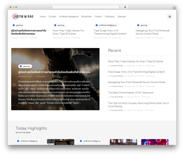Open Recent: Navigating Your First Minecraft Server
The width and height of the screenshot is (184, 156).
137,82
